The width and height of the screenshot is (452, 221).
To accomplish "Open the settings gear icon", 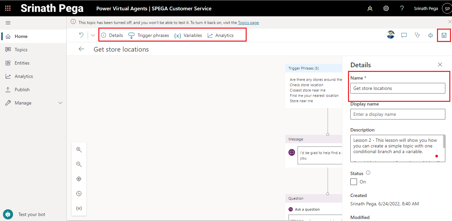I will tap(386, 8).
